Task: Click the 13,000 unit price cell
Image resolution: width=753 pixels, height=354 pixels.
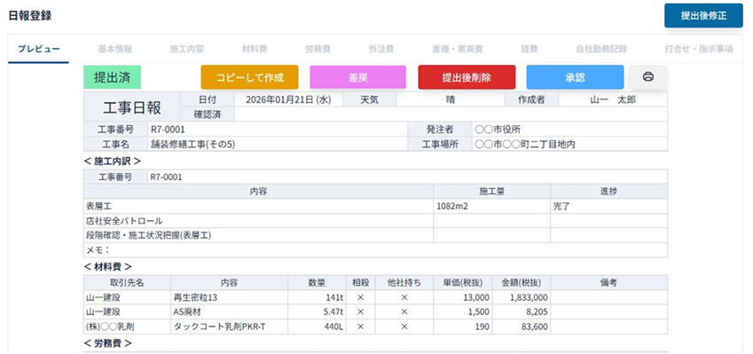Action: (463, 298)
